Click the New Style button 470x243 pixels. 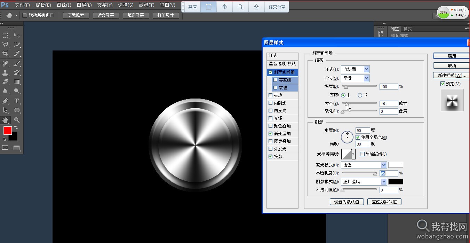tap(452, 75)
